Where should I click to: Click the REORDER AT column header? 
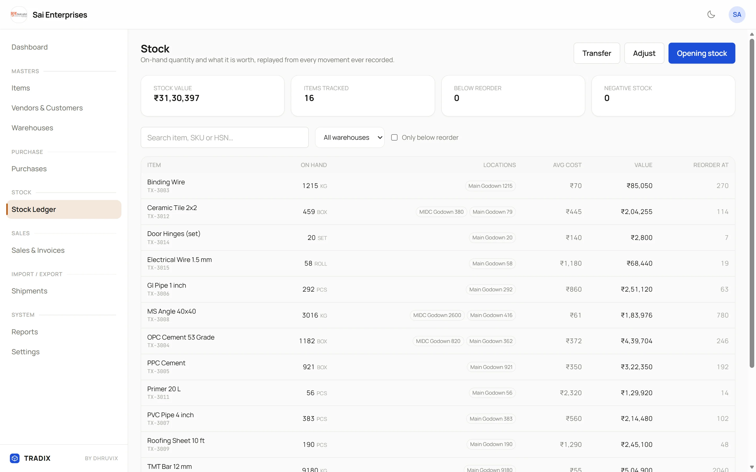(x=711, y=165)
